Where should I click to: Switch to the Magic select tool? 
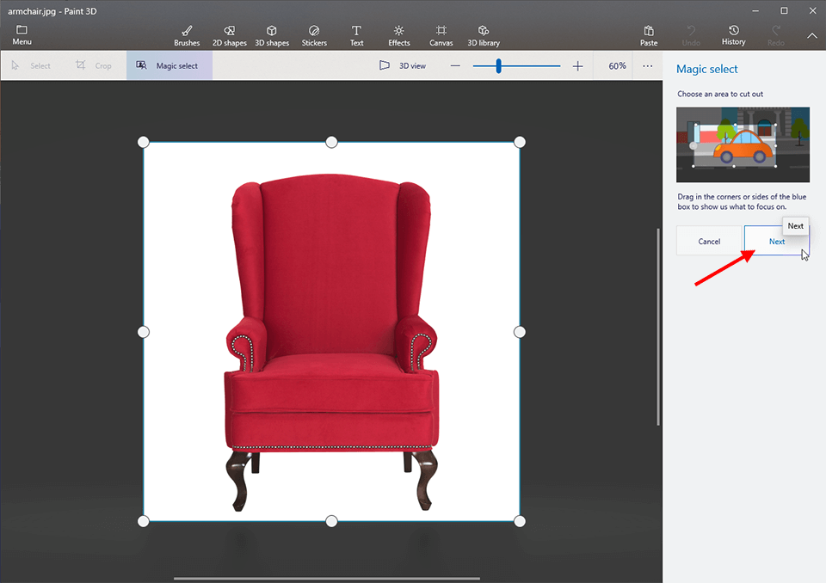(169, 65)
